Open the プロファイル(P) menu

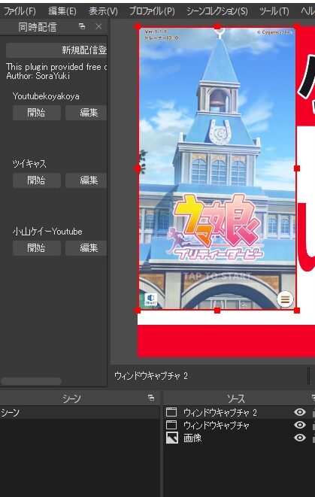coord(152,11)
